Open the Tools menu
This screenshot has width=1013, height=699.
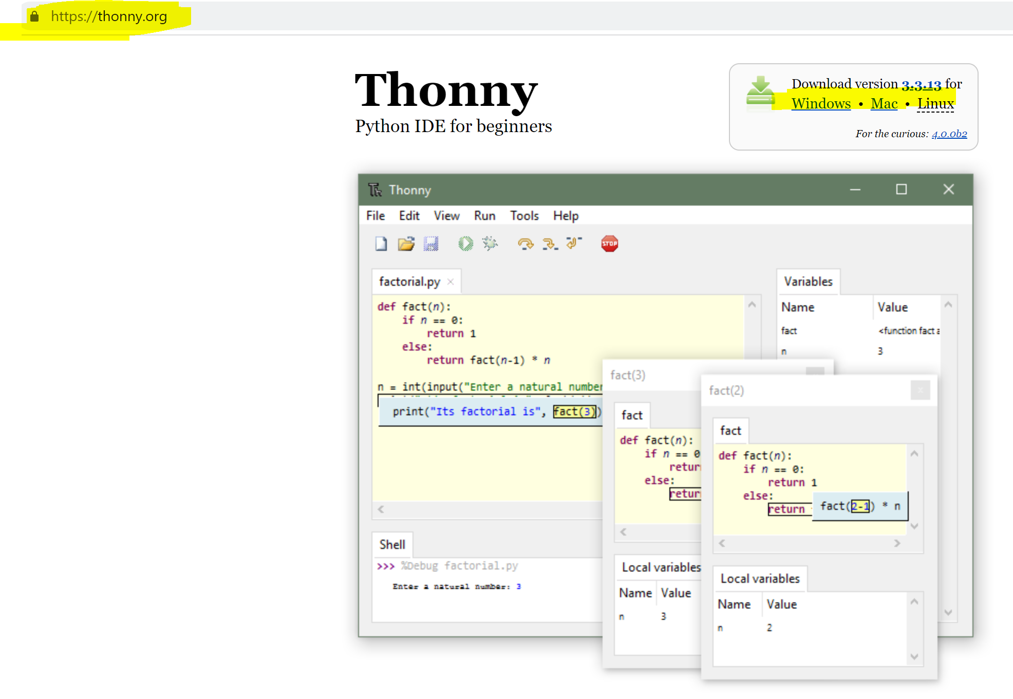pyautogui.click(x=524, y=216)
